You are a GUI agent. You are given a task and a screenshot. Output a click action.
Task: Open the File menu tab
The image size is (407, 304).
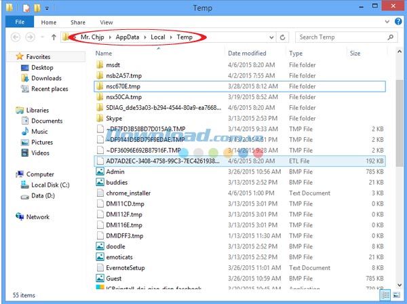click(20, 22)
